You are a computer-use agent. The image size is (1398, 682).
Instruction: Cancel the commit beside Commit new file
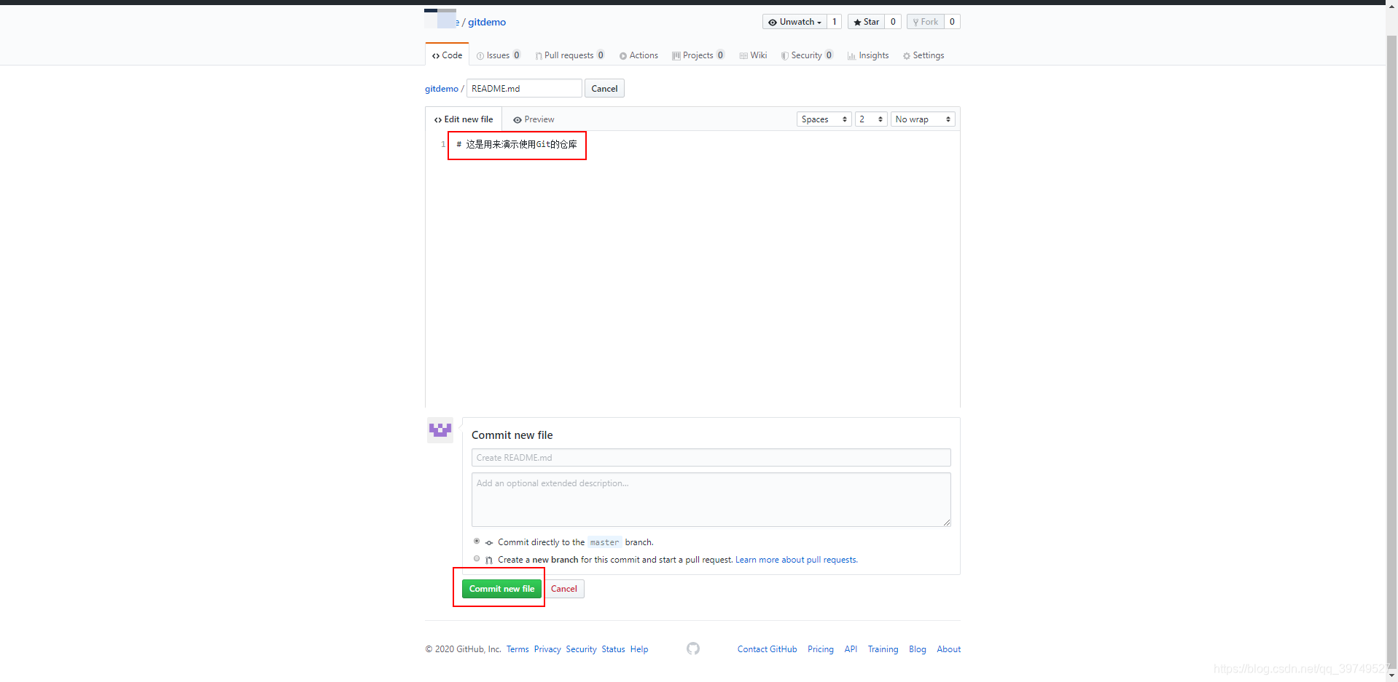[564, 589]
